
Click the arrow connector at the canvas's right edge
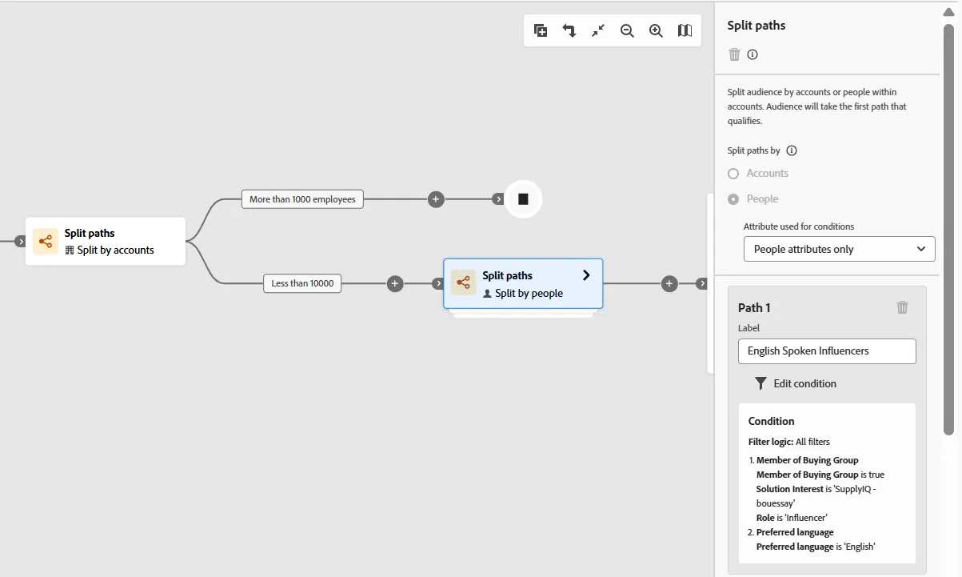tap(701, 283)
